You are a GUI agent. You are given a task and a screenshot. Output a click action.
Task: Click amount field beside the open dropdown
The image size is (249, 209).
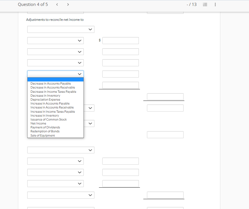121,74
